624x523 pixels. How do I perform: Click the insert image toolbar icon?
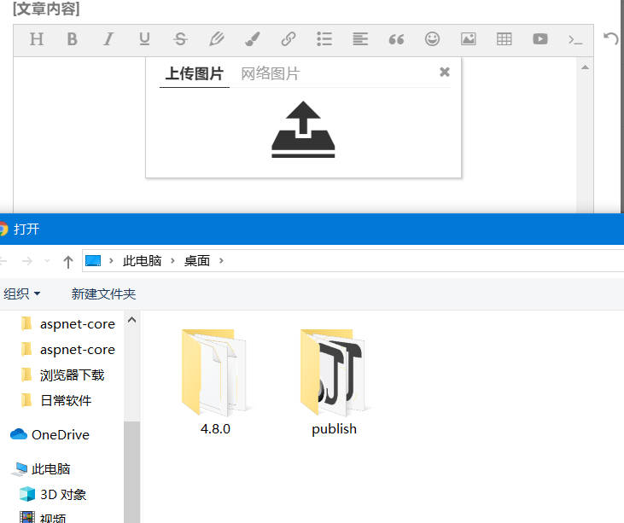point(468,39)
